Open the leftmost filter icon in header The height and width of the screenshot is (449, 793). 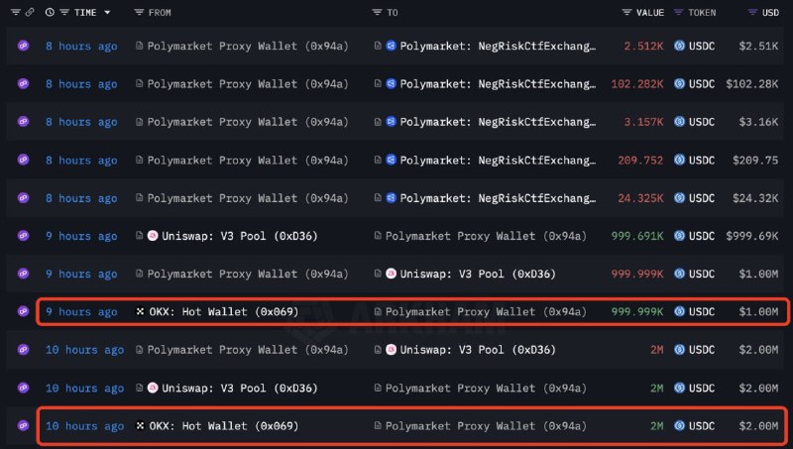[16, 12]
